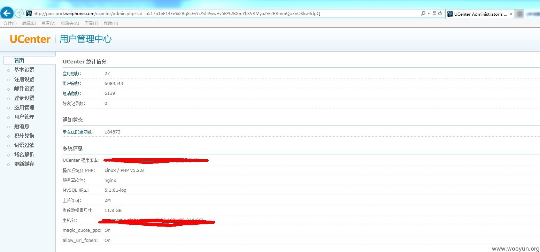Open 用户管理 in the sidebar
The width and height of the screenshot is (540, 252).
point(24,117)
